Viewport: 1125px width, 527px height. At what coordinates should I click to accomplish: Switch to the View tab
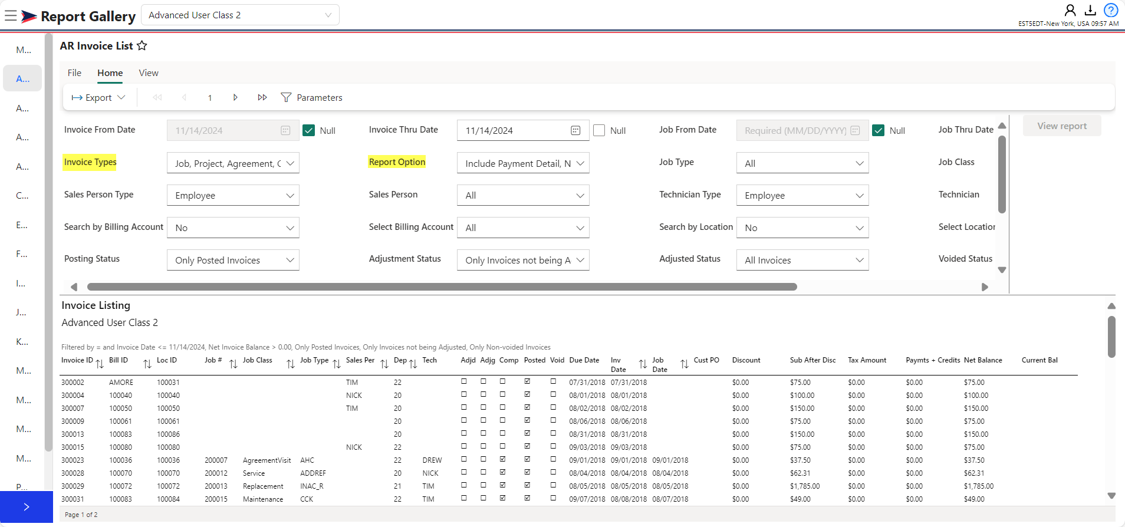pyautogui.click(x=149, y=73)
